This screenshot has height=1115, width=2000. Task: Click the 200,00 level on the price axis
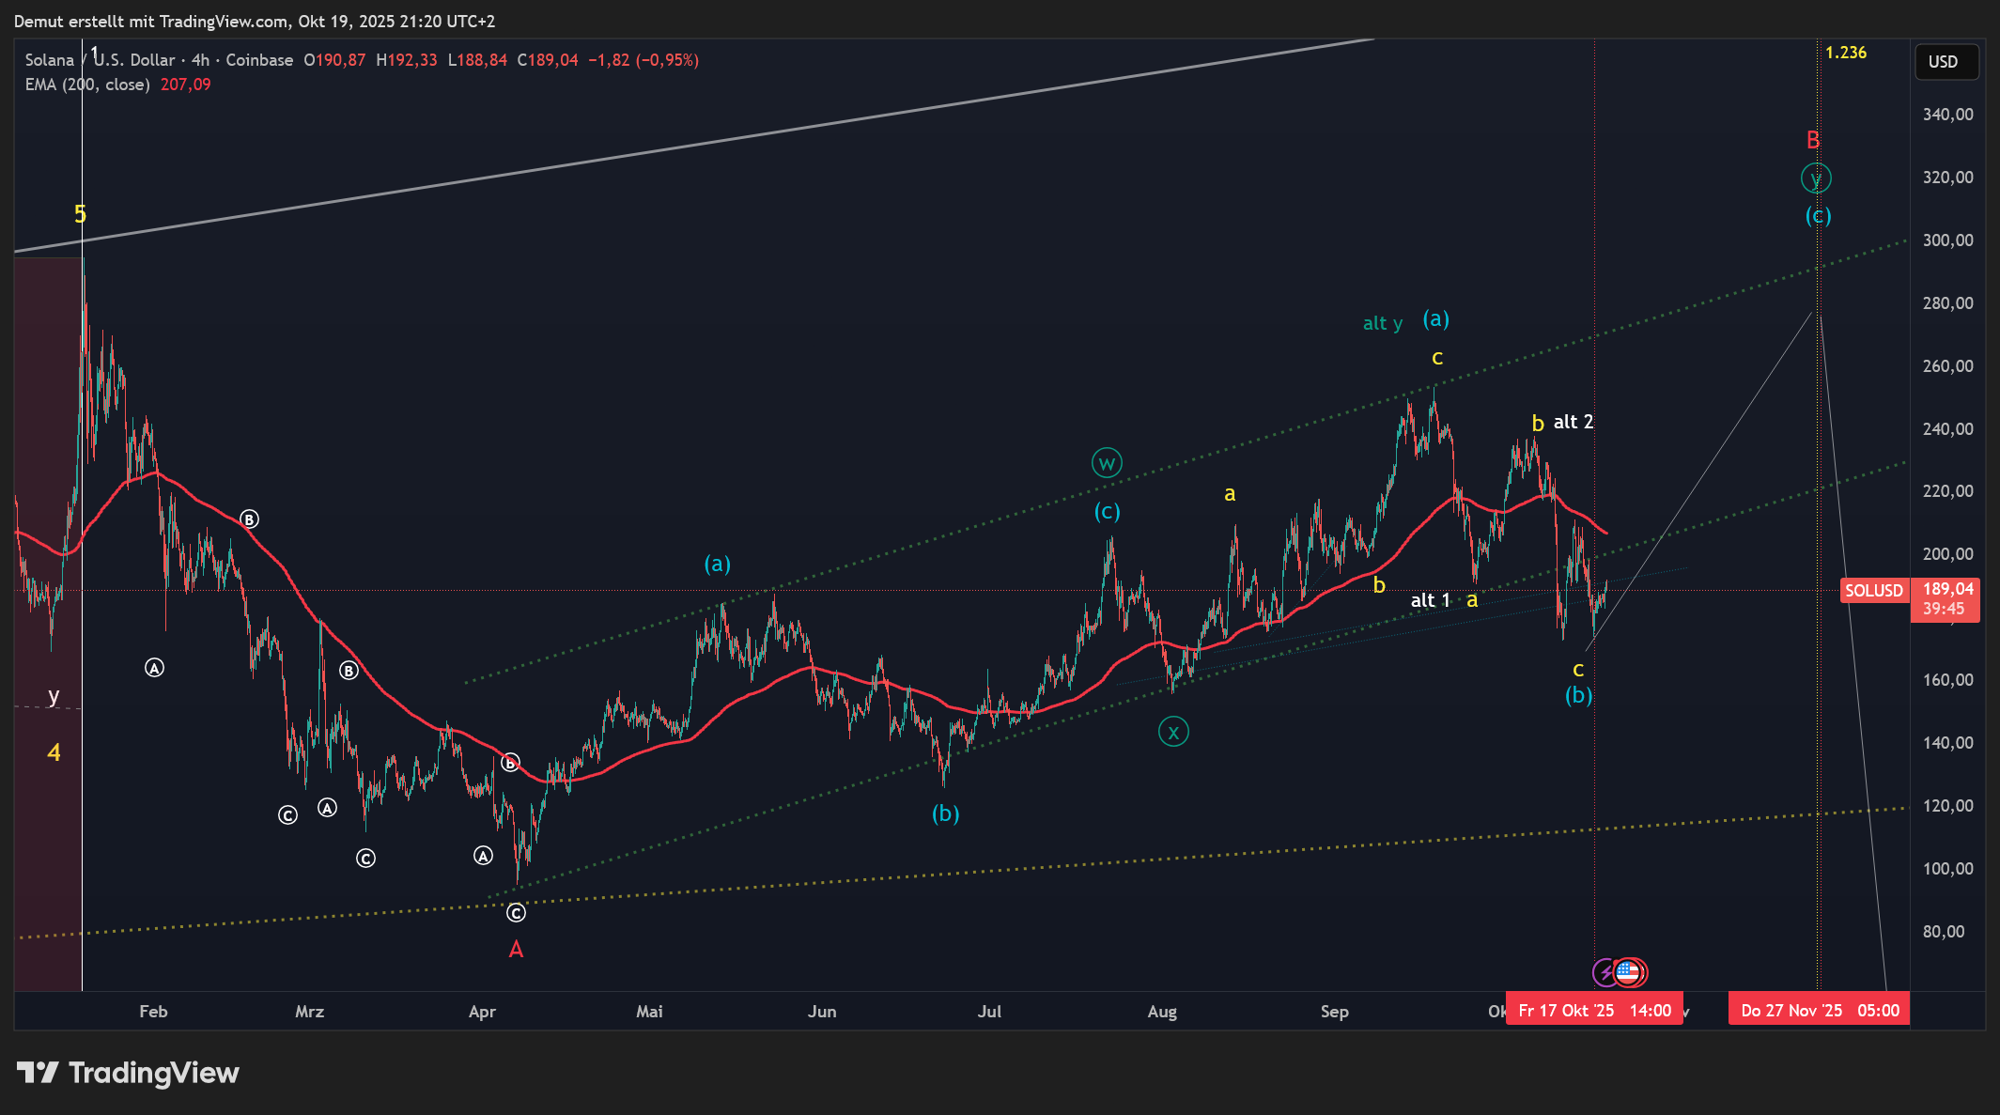1947,554
